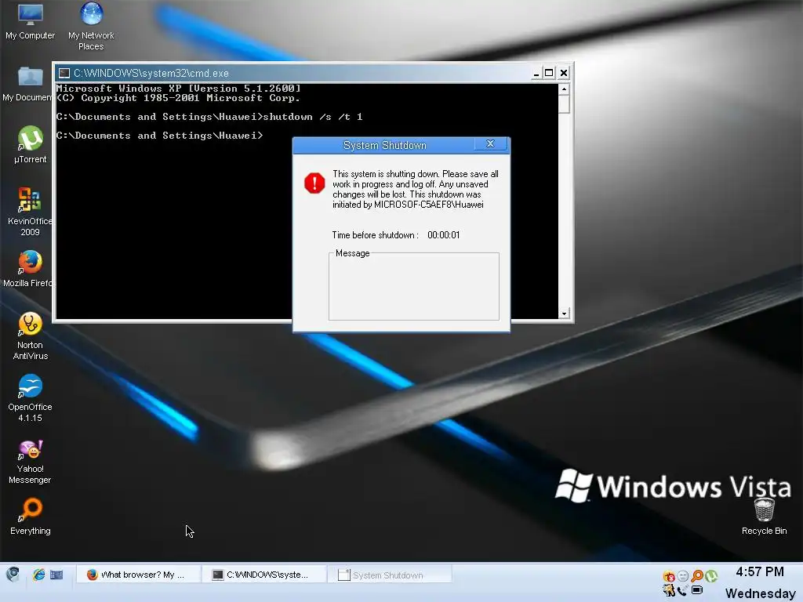Screen dimensions: 803x602
Task: Click the red warning icon in dialog
Action: coord(314,183)
